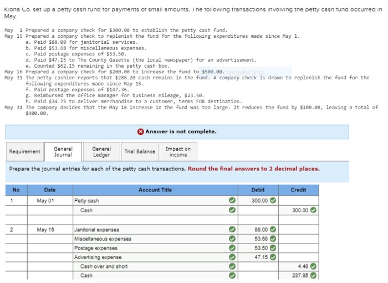This screenshot has height=283, width=388.
Task: Click entry number 1 in the No column
Action: pyautogui.click(x=12, y=200)
